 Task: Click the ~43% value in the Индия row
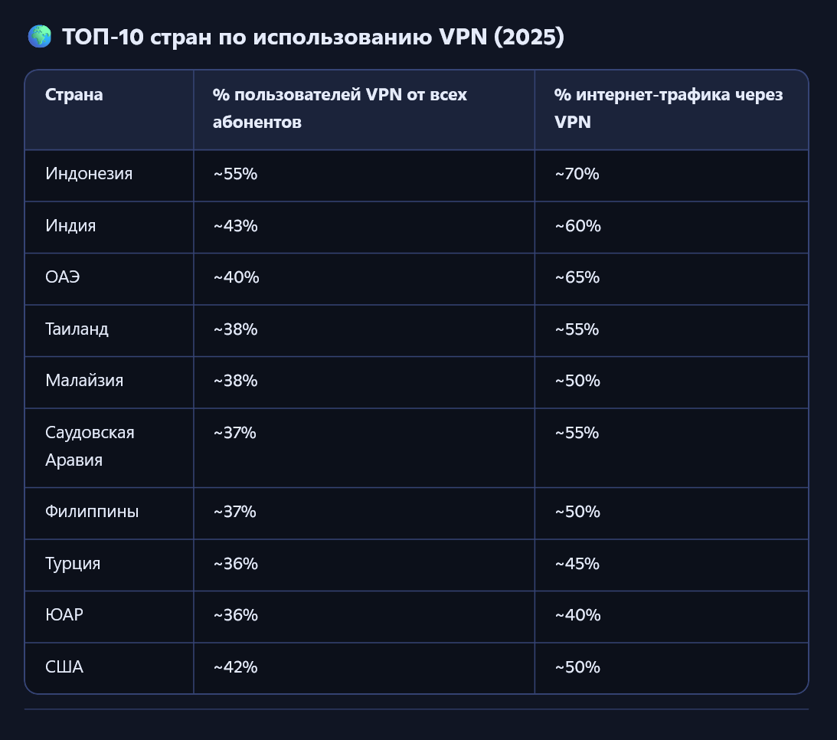tap(236, 226)
